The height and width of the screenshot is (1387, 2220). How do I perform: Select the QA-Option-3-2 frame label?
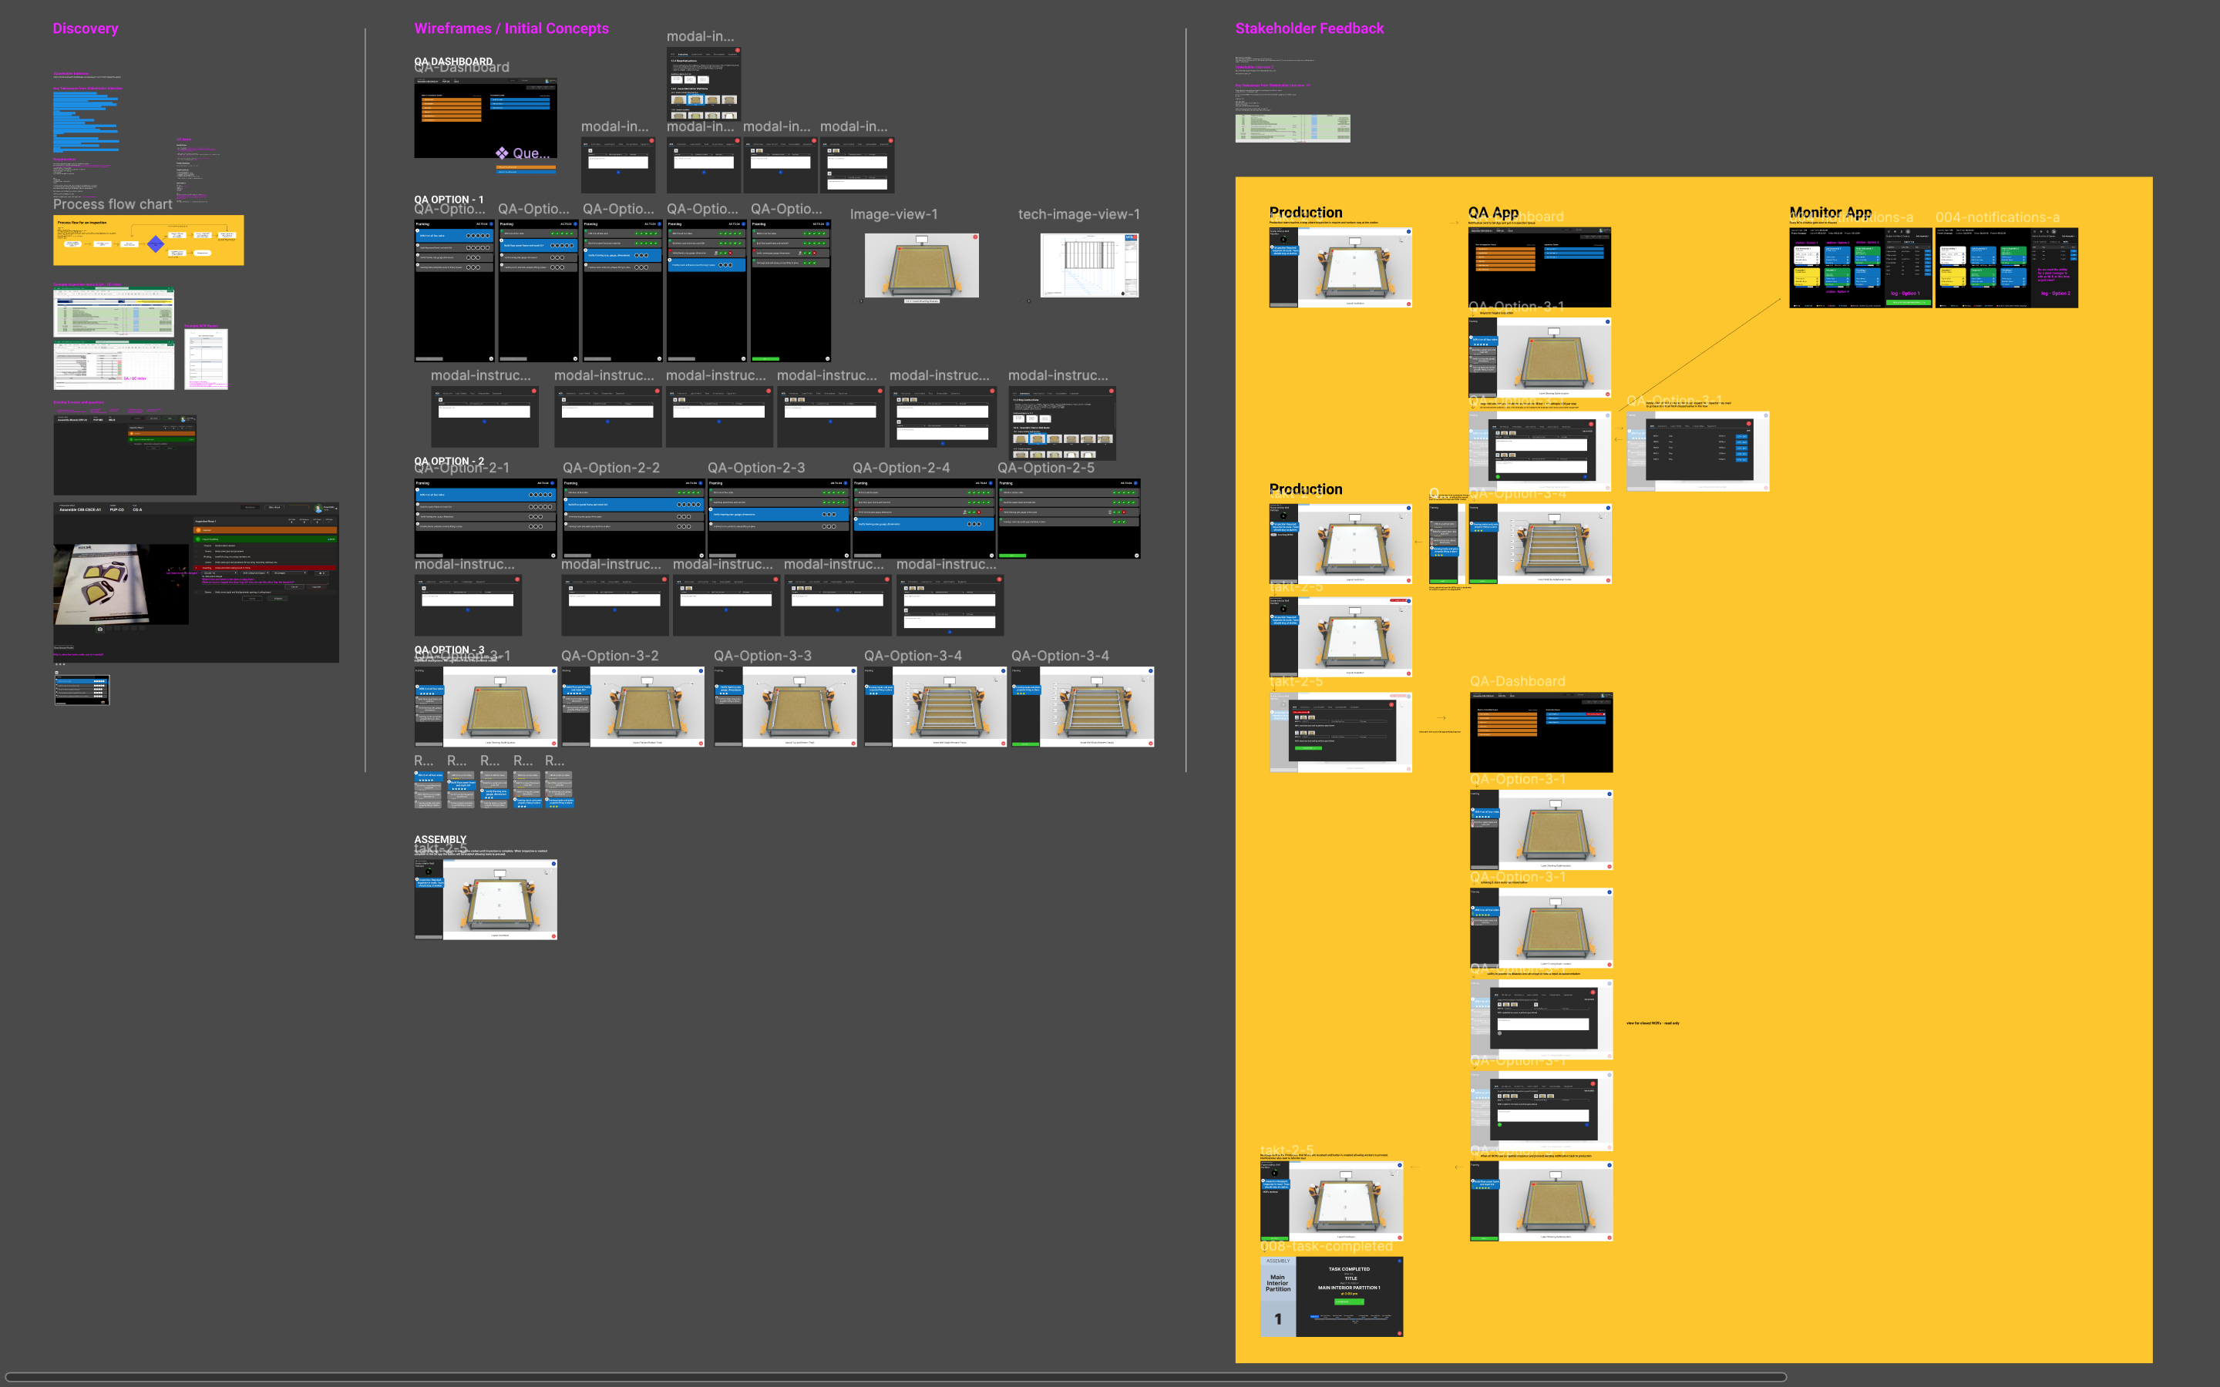pos(609,656)
